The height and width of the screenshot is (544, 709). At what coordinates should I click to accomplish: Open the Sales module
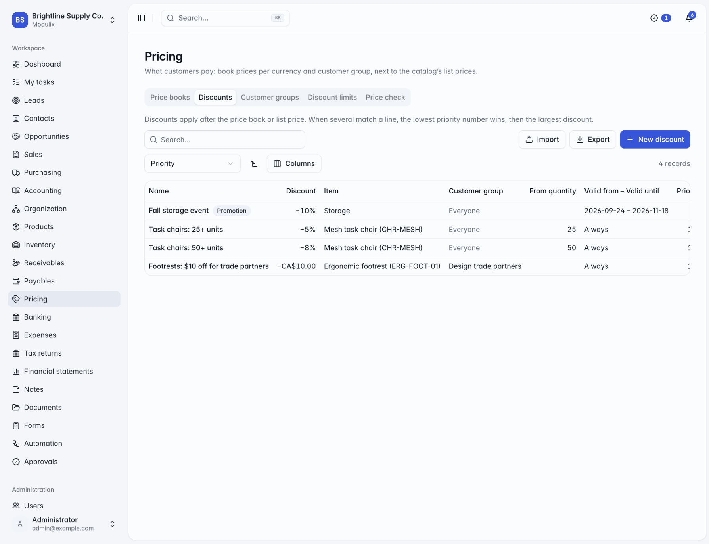[64, 154]
